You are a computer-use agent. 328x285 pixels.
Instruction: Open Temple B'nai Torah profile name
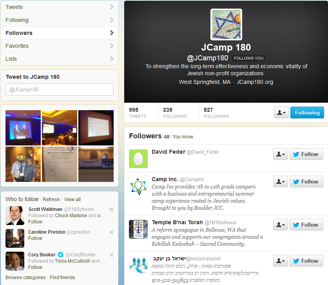(177, 222)
